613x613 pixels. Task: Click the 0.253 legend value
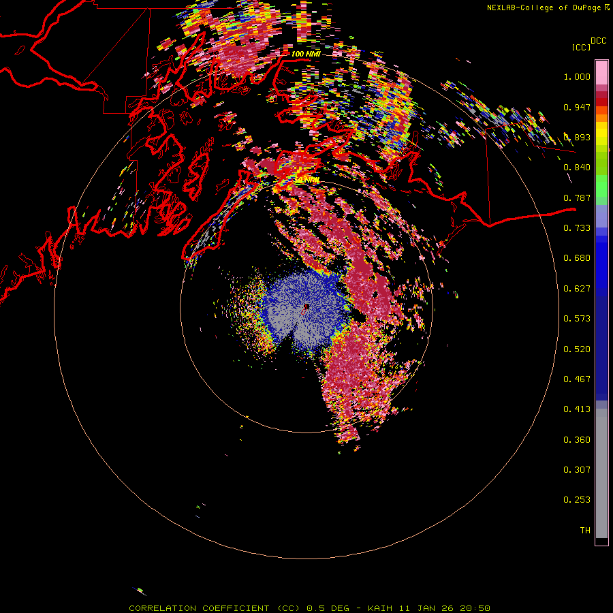[x=577, y=500]
